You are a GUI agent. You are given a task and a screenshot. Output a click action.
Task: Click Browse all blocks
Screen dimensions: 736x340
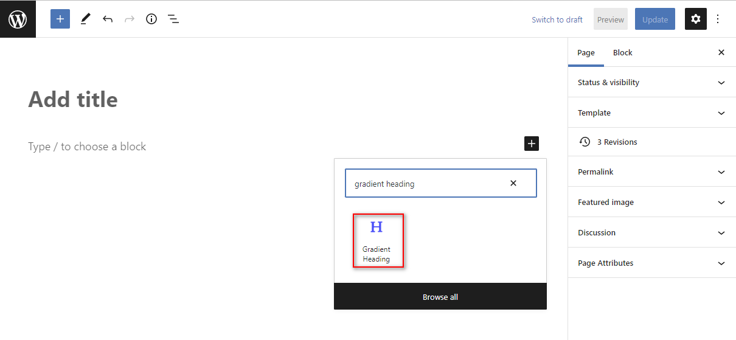[x=440, y=297]
